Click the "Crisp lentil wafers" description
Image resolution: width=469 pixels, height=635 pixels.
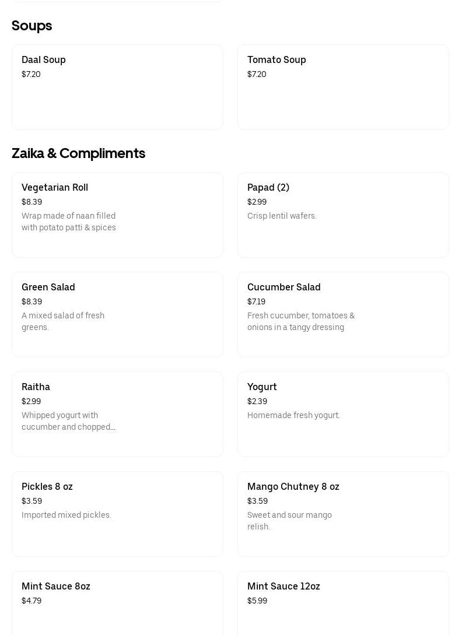click(282, 216)
